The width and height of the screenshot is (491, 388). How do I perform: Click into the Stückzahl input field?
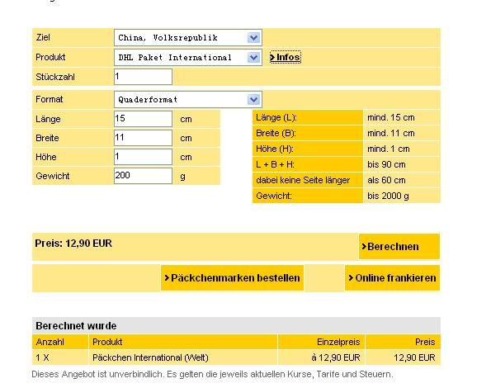tap(143, 77)
